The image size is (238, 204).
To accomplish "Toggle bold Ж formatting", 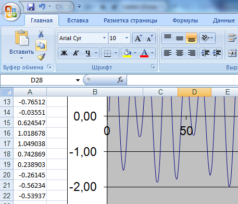I will [64, 53].
